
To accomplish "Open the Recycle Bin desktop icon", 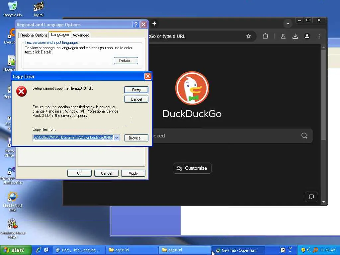I will pos(13,9).
